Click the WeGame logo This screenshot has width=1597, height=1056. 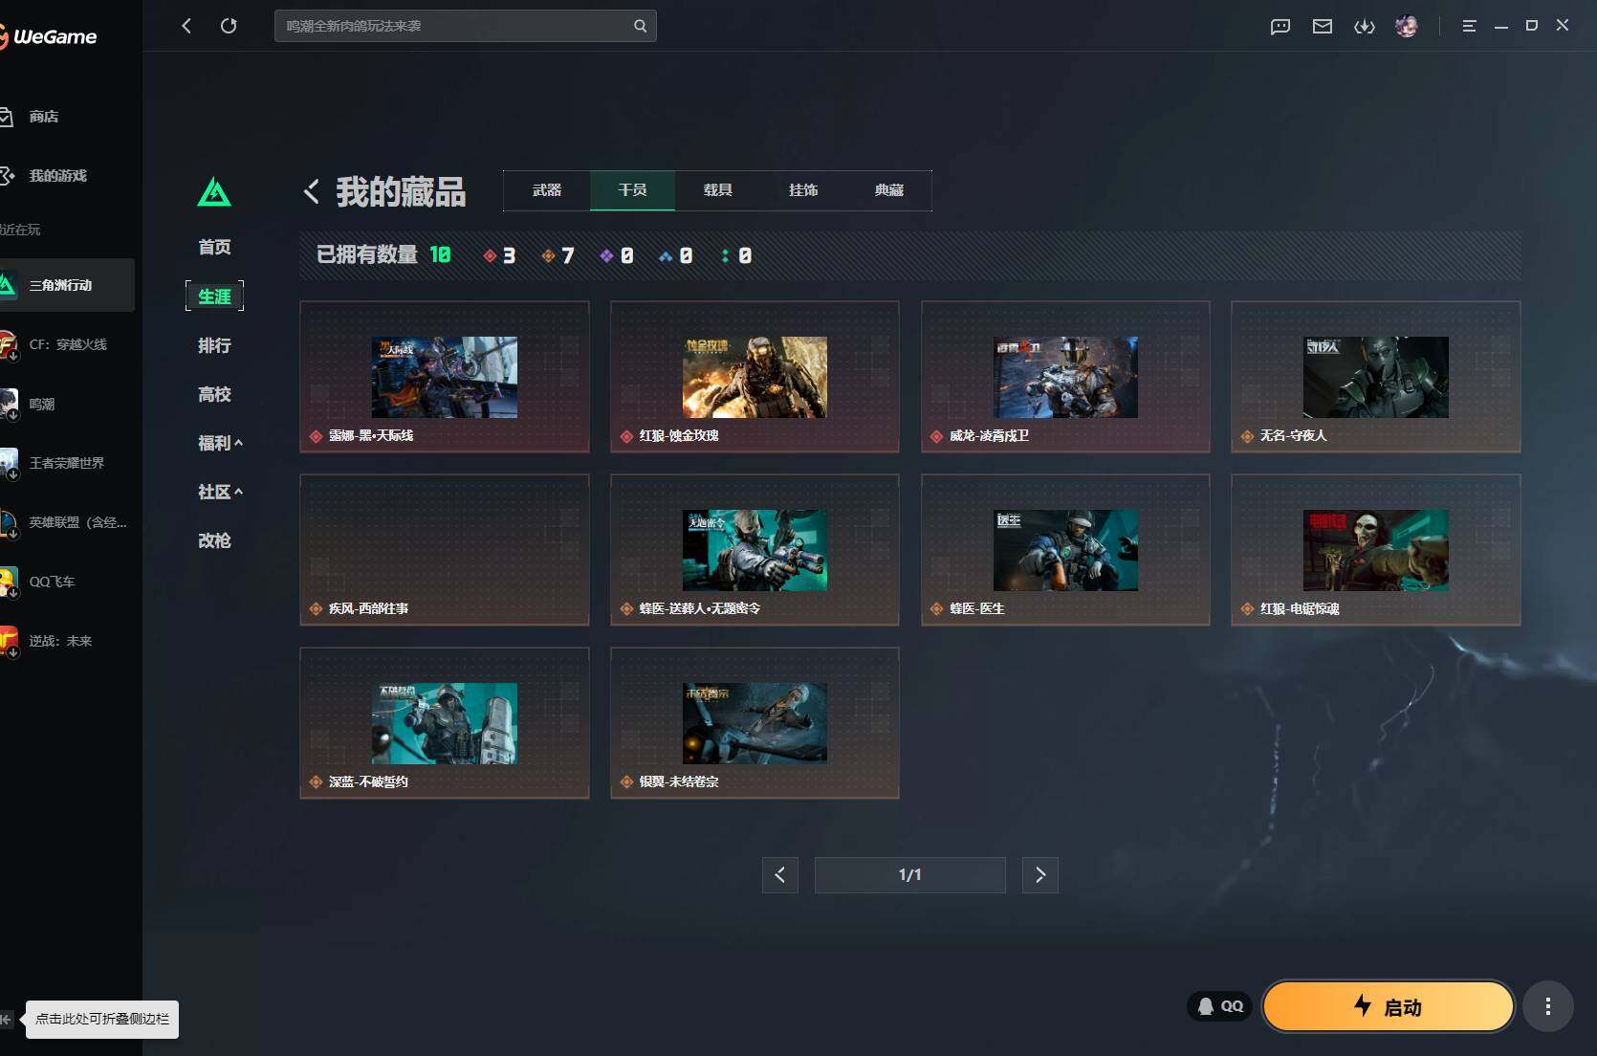click(48, 36)
